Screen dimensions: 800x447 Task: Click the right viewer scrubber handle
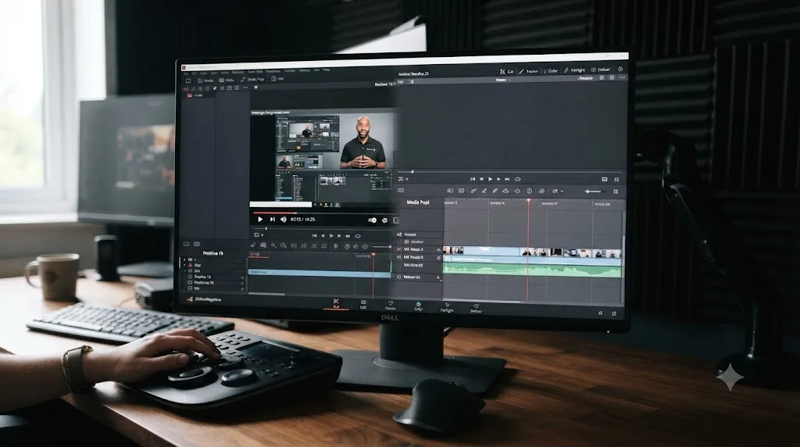(412, 172)
